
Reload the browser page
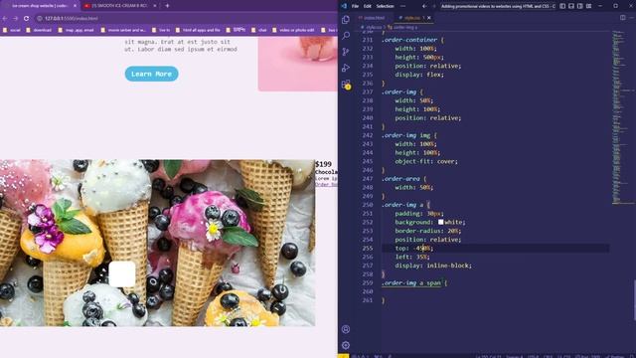click(x=27, y=18)
